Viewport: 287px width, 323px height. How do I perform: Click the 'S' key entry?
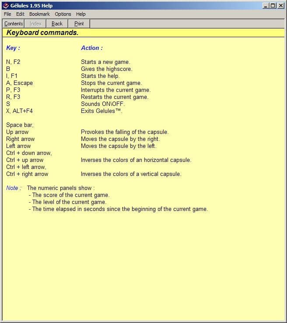[8, 104]
